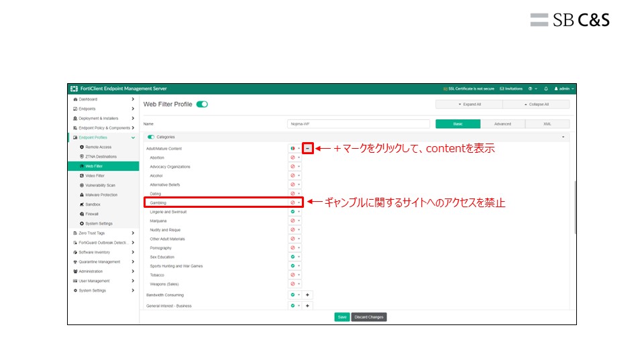Screen dimensions: 644x362
Task: Open the notifications bell icon
Action: point(546,88)
